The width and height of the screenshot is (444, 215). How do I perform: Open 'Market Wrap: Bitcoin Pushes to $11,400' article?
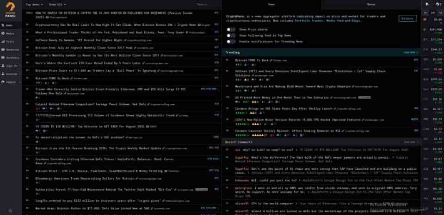tap(92, 208)
